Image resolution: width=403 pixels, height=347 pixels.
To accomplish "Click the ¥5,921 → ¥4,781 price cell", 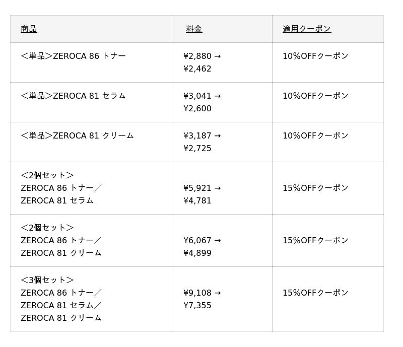I will point(202,194).
